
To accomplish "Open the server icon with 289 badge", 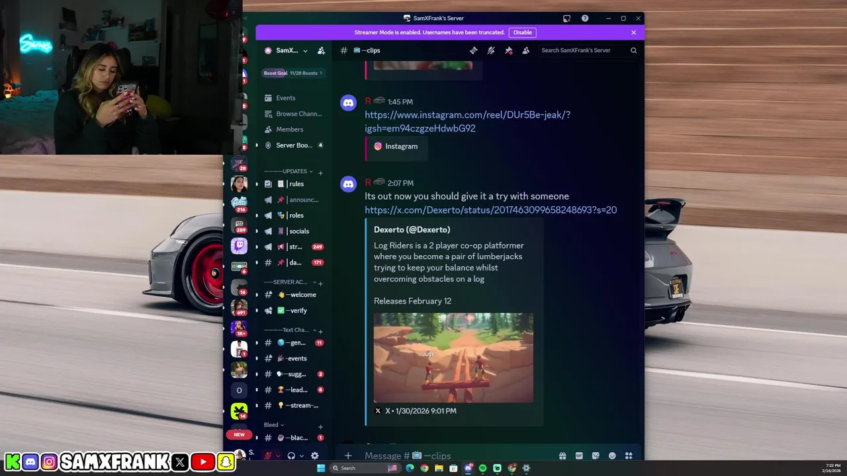I will tap(239, 224).
